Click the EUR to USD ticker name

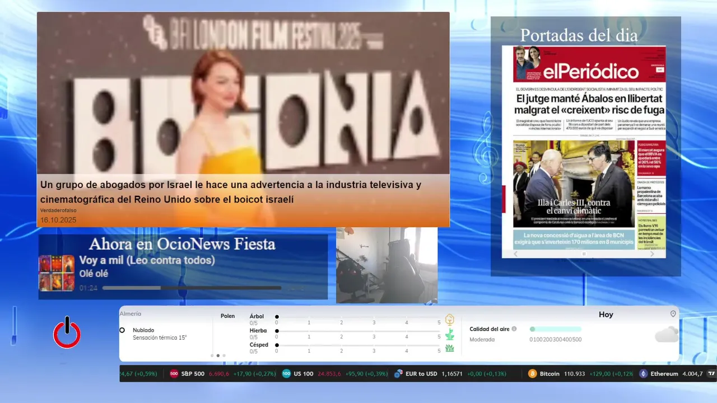[421, 373]
